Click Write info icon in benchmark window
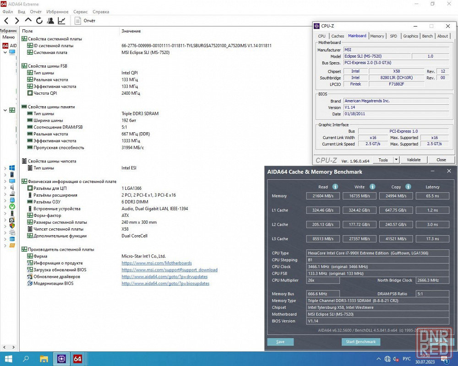458x366 pixels. click(x=372, y=187)
